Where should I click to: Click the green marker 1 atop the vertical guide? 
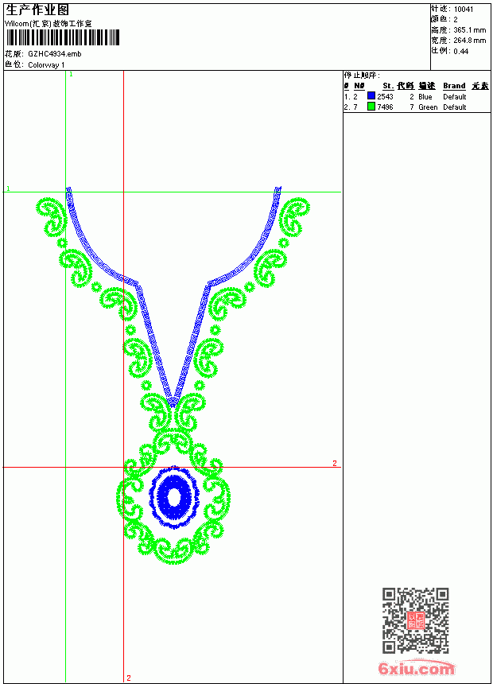pos(71,75)
